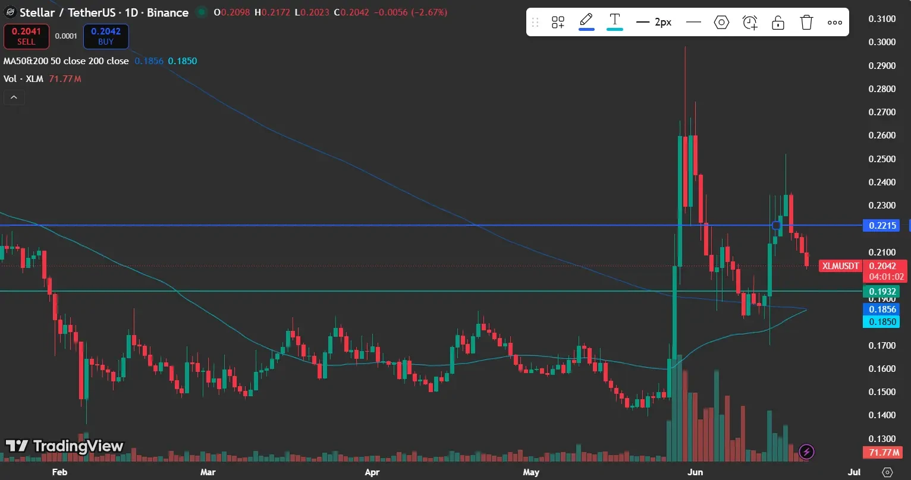Delete drawing with trash icon

click(x=806, y=23)
